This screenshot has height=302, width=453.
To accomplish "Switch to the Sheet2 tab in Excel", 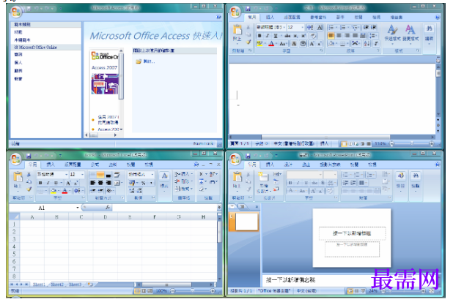I will click(x=57, y=284).
